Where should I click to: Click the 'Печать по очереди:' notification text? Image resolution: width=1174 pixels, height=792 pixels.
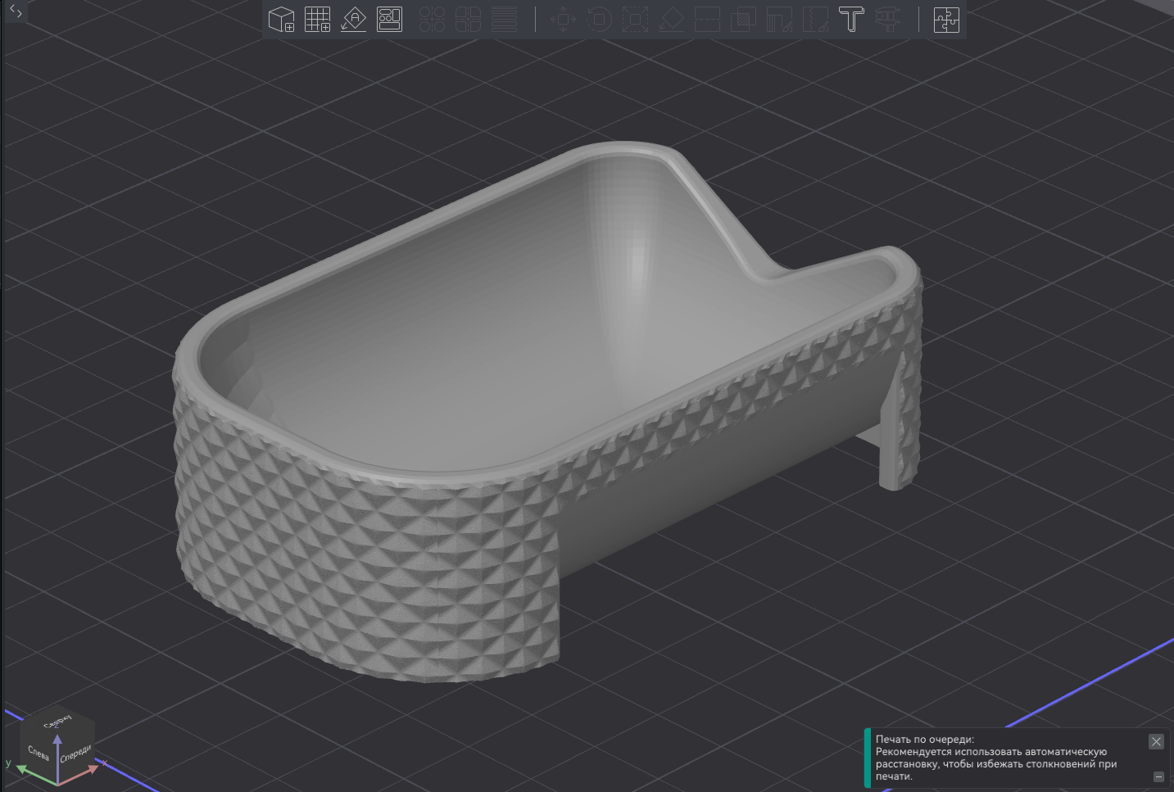925,739
